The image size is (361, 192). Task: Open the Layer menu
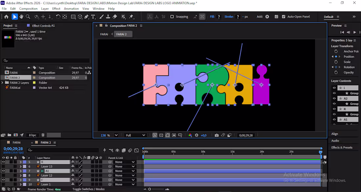(45, 9)
